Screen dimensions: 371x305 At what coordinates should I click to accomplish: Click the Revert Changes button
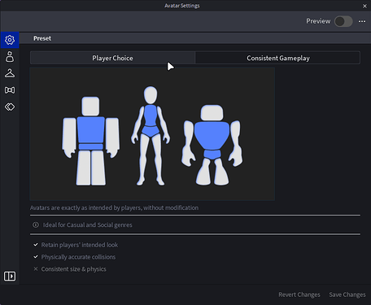pos(299,294)
